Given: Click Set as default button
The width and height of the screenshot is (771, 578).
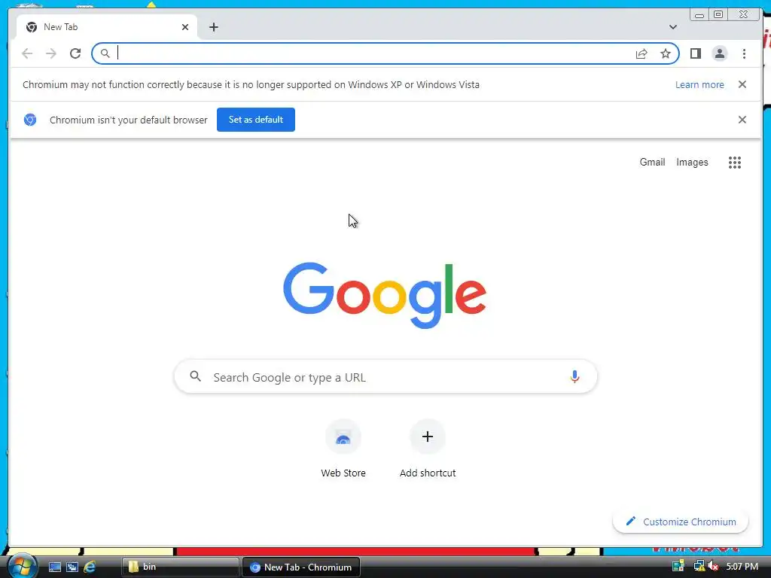Looking at the screenshot, I should coord(256,120).
